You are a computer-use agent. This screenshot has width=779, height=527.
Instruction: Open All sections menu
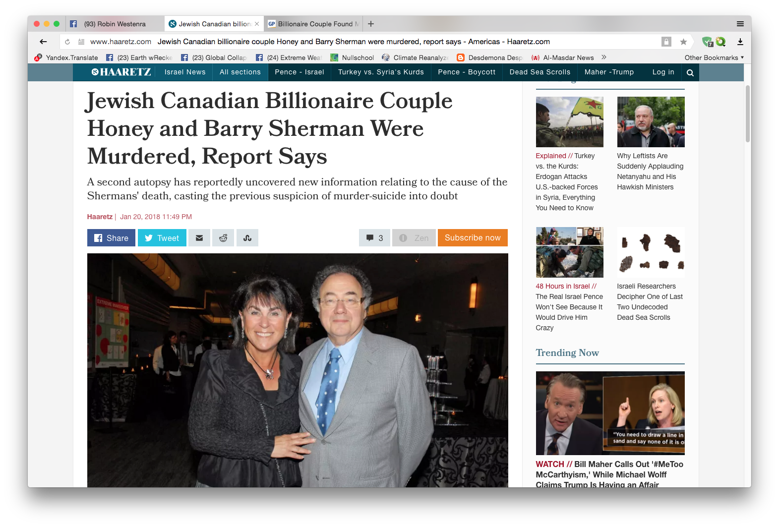(240, 72)
